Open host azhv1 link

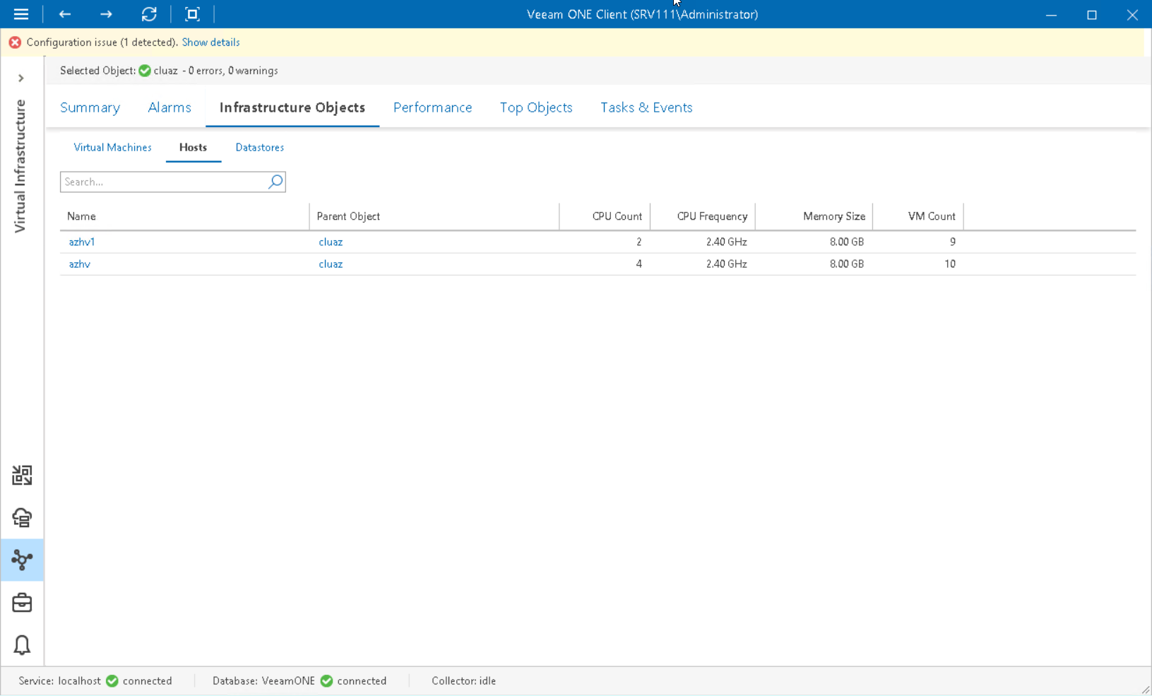(x=82, y=242)
